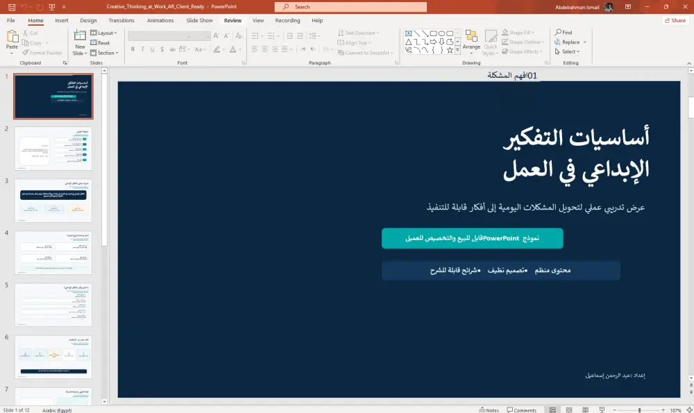This screenshot has width=694, height=413.
Task: Switch to the Animations tab
Action: 160,20
